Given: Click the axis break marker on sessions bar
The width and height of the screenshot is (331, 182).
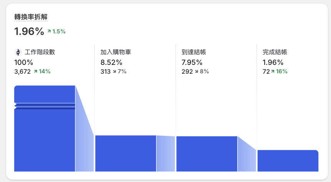Looking at the screenshot, I should [x=45, y=106].
